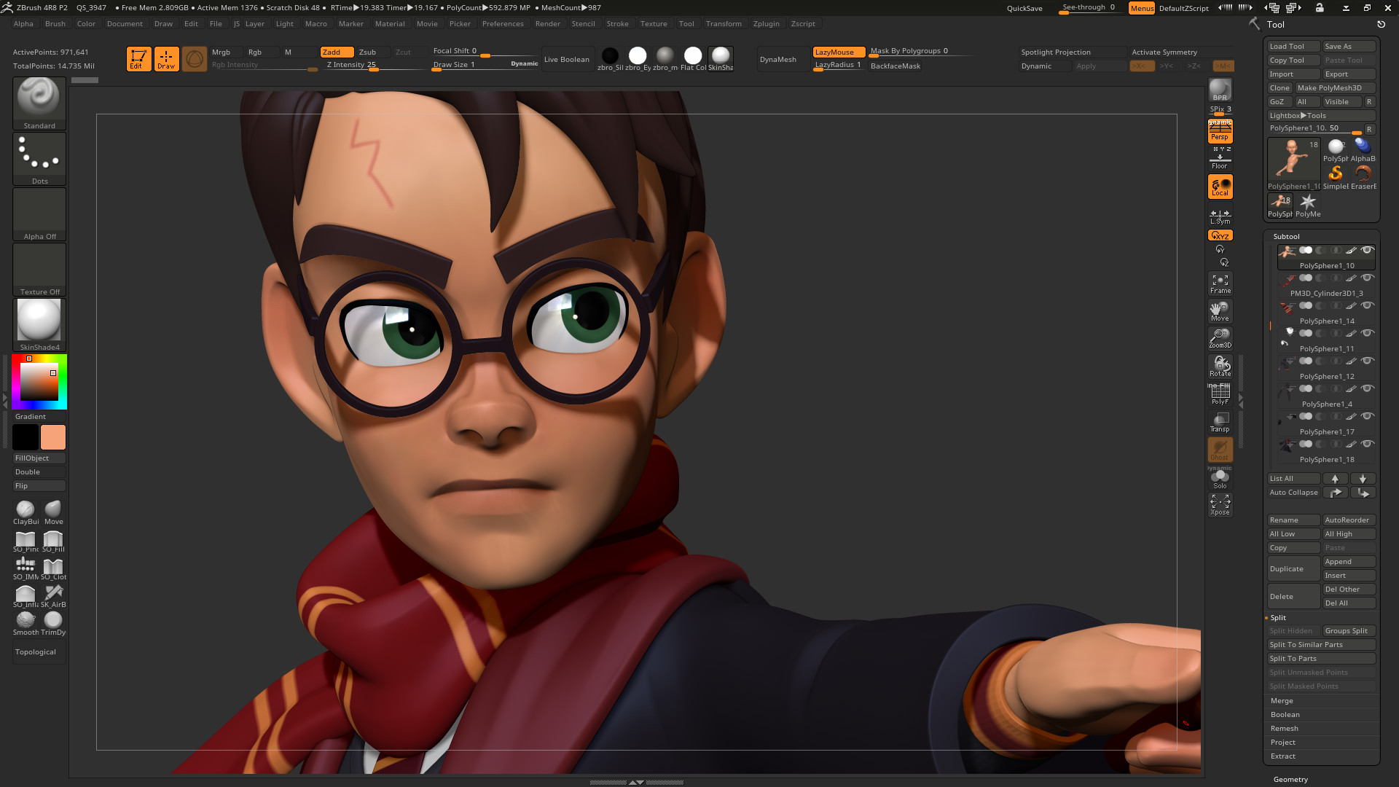The image size is (1399, 787).
Task: Select the EraserBrush tool icon
Action: (x=1363, y=176)
